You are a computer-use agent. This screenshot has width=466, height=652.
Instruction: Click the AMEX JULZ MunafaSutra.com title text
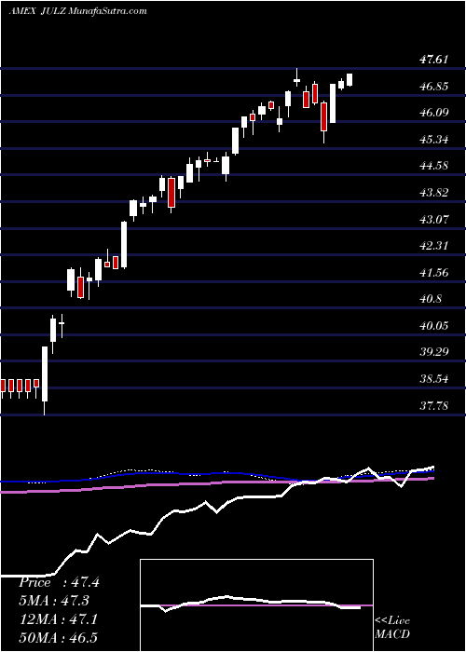77,11
